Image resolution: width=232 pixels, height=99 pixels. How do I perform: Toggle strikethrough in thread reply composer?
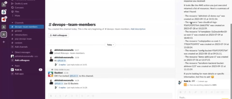pyautogui.click(x=190, y=92)
